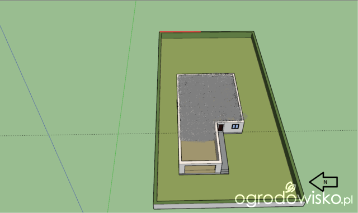Screen dimensions: 358x213
Task: Click the green axis line
Action: point(122,106)
